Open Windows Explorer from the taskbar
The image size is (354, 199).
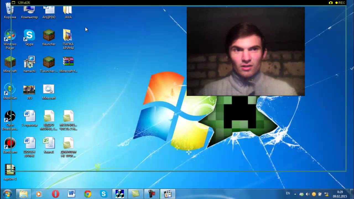[x=24, y=194]
